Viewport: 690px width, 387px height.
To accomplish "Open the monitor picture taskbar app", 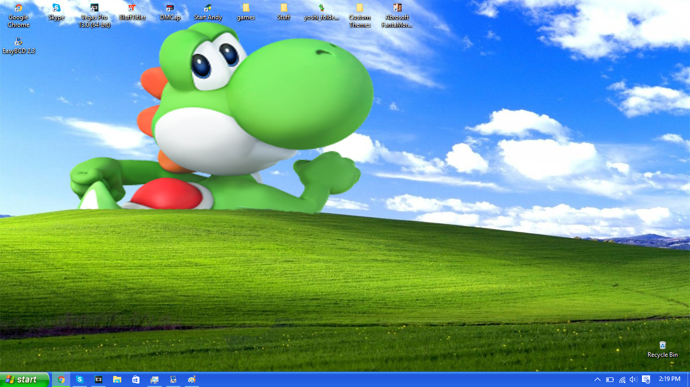I will pos(155,379).
